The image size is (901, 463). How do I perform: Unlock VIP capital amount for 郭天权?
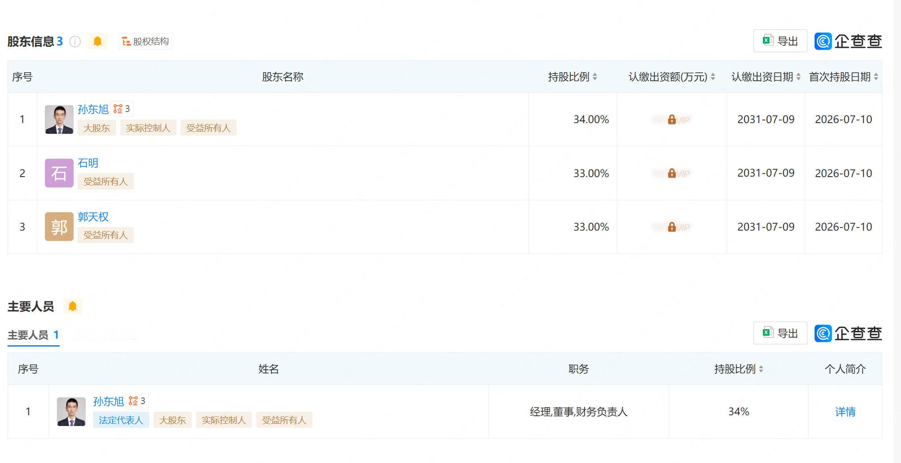(672, 227)
